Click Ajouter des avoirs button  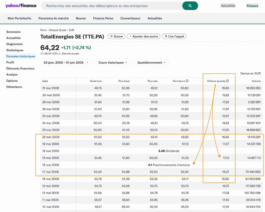coord(144,36)
